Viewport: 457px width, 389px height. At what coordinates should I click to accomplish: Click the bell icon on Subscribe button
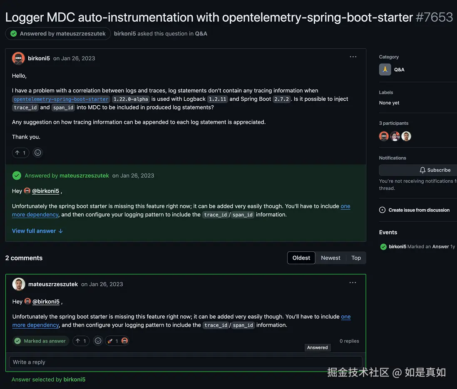coord(422,170)
